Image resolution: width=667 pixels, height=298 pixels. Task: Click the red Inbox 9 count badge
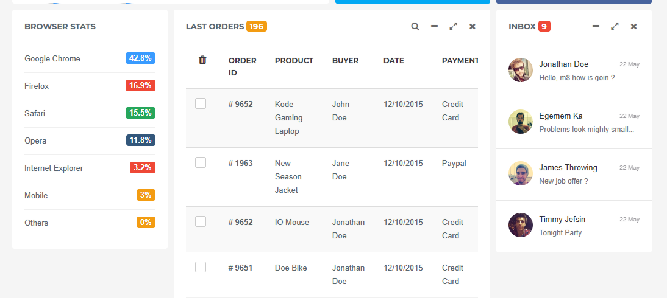544,27
